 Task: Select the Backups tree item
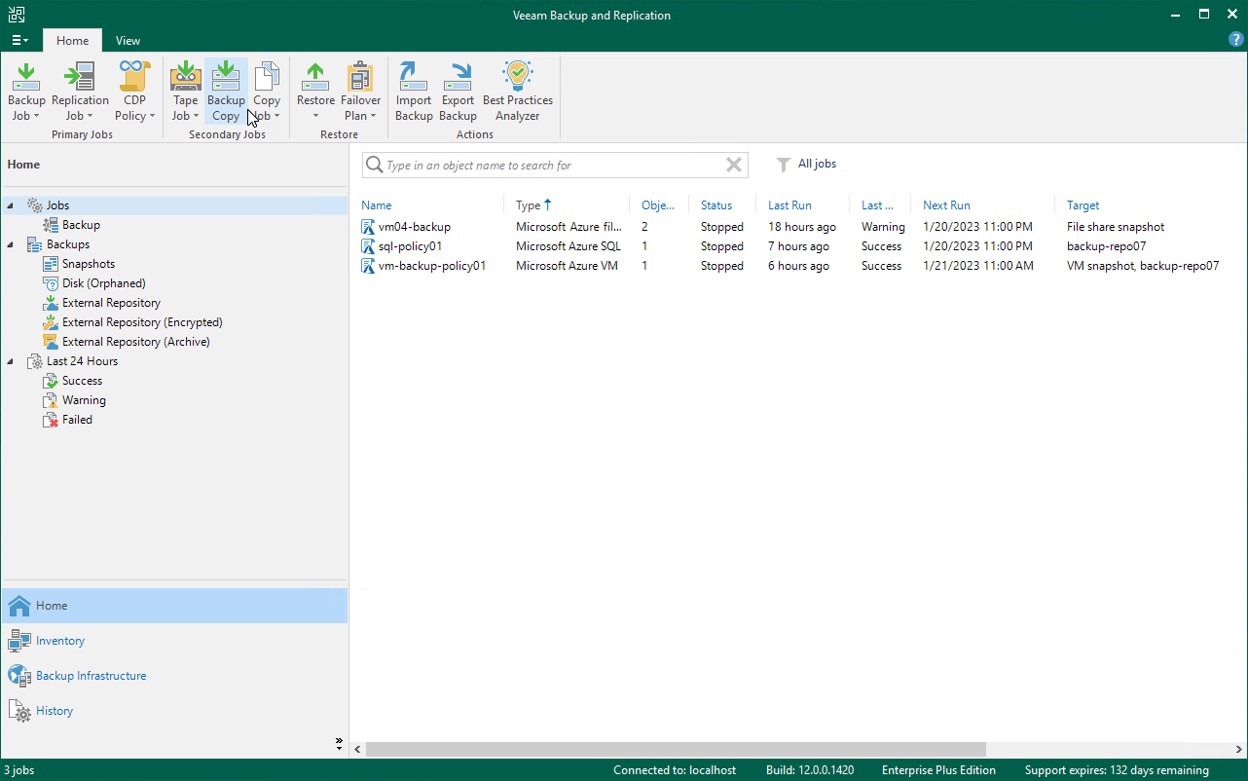coord(68,244)
